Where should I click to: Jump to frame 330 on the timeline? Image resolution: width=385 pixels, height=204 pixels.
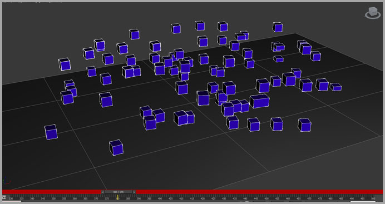tap(11, 198)
